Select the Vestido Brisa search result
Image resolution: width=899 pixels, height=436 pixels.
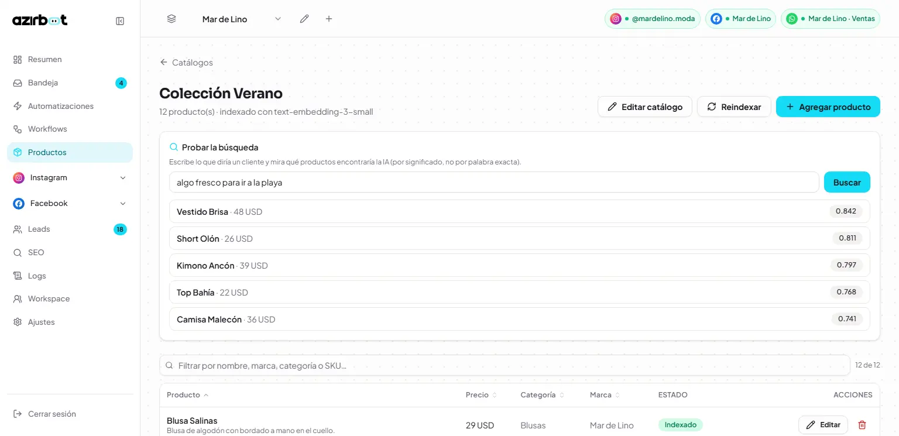[520, 211]
